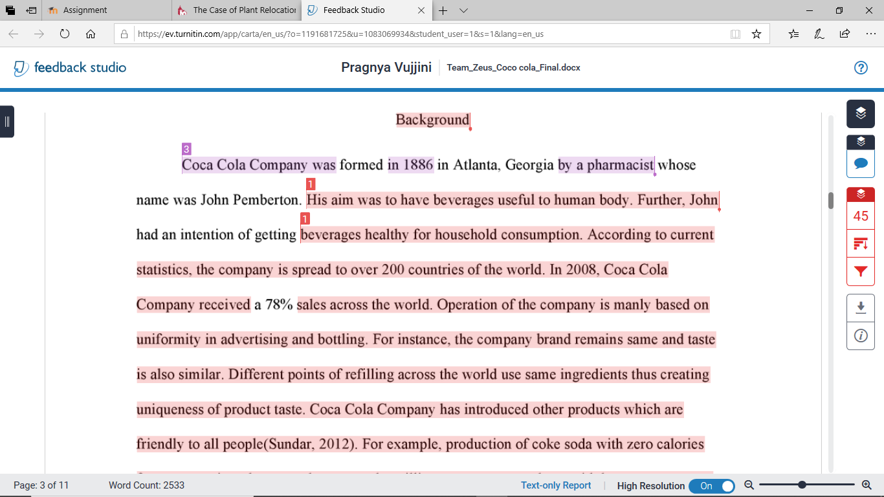This screenshot has width=884, height=497.
Task: Click the zoom in magnifier icon
Action: (867, 485)
